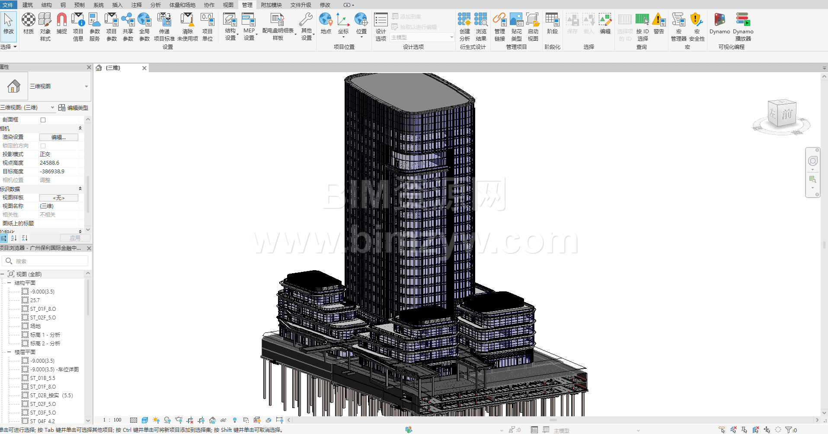Click the 编辑... render settings button
The image size is (828, 434).
tap(58, 137)
